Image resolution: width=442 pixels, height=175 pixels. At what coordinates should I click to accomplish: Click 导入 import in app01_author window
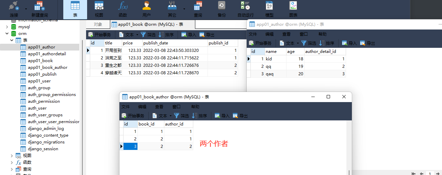pos(349,43)
